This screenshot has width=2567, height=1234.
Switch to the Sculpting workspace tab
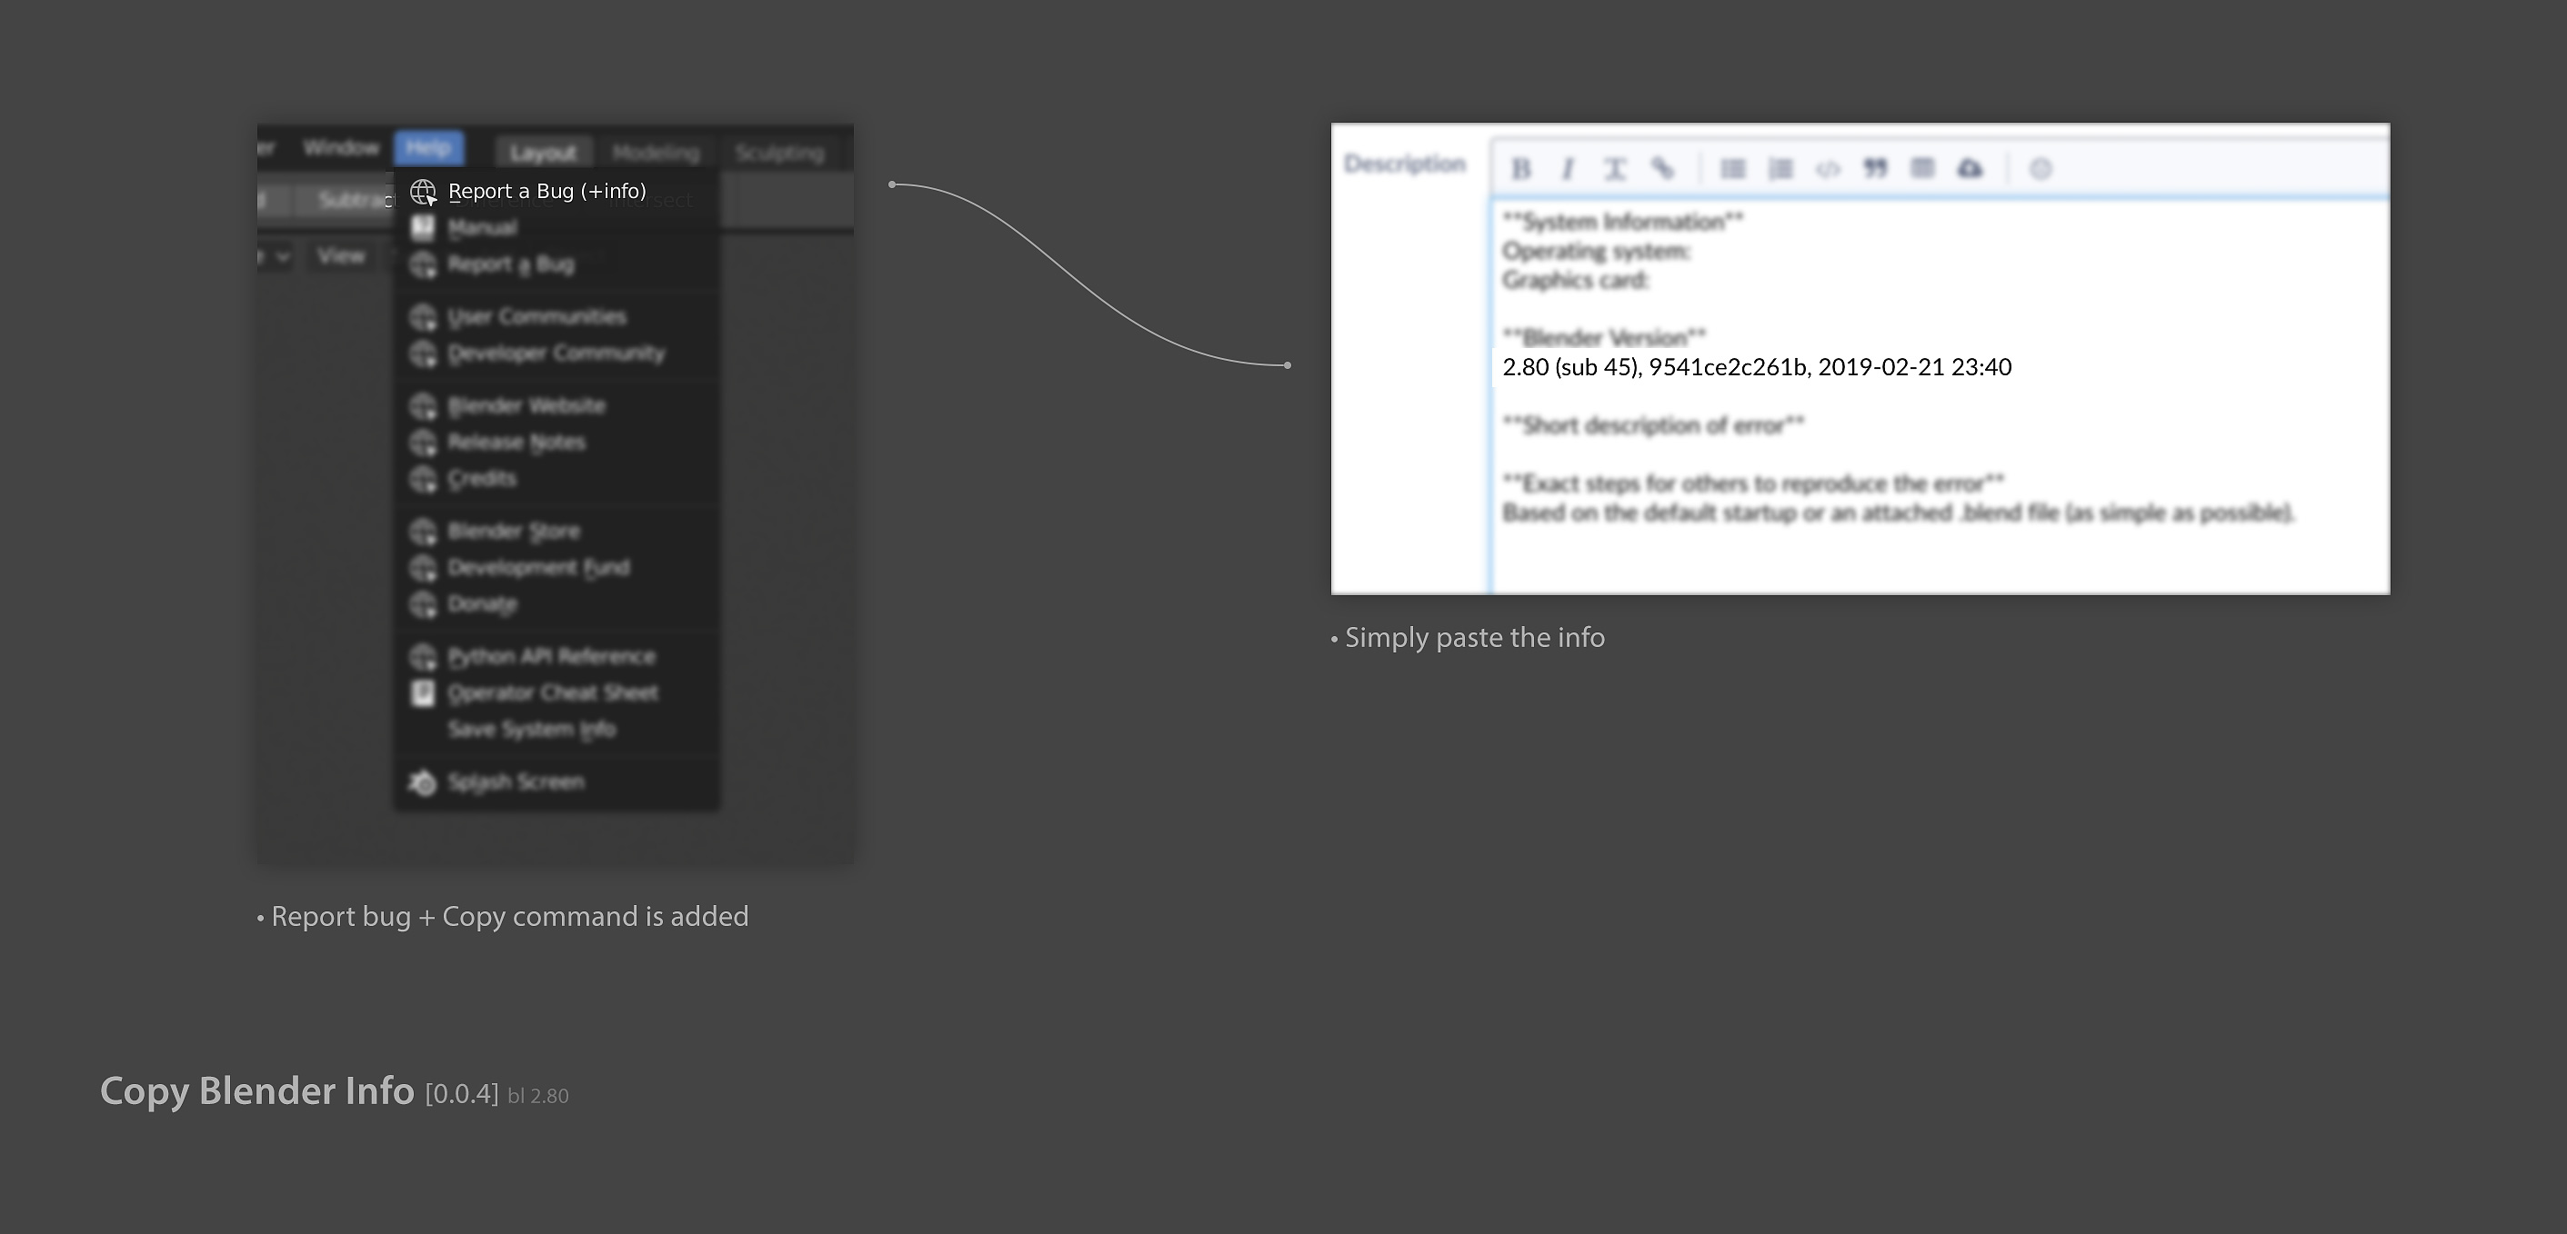click(779, 153)
